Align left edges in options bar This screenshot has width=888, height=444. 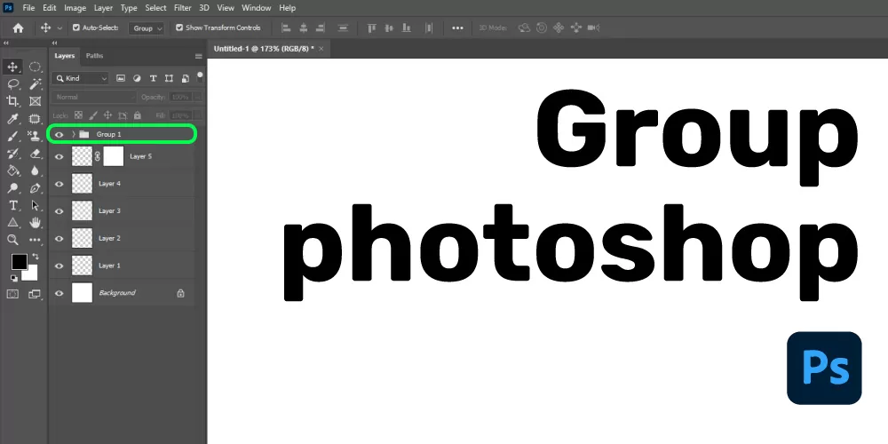point(286,28)
